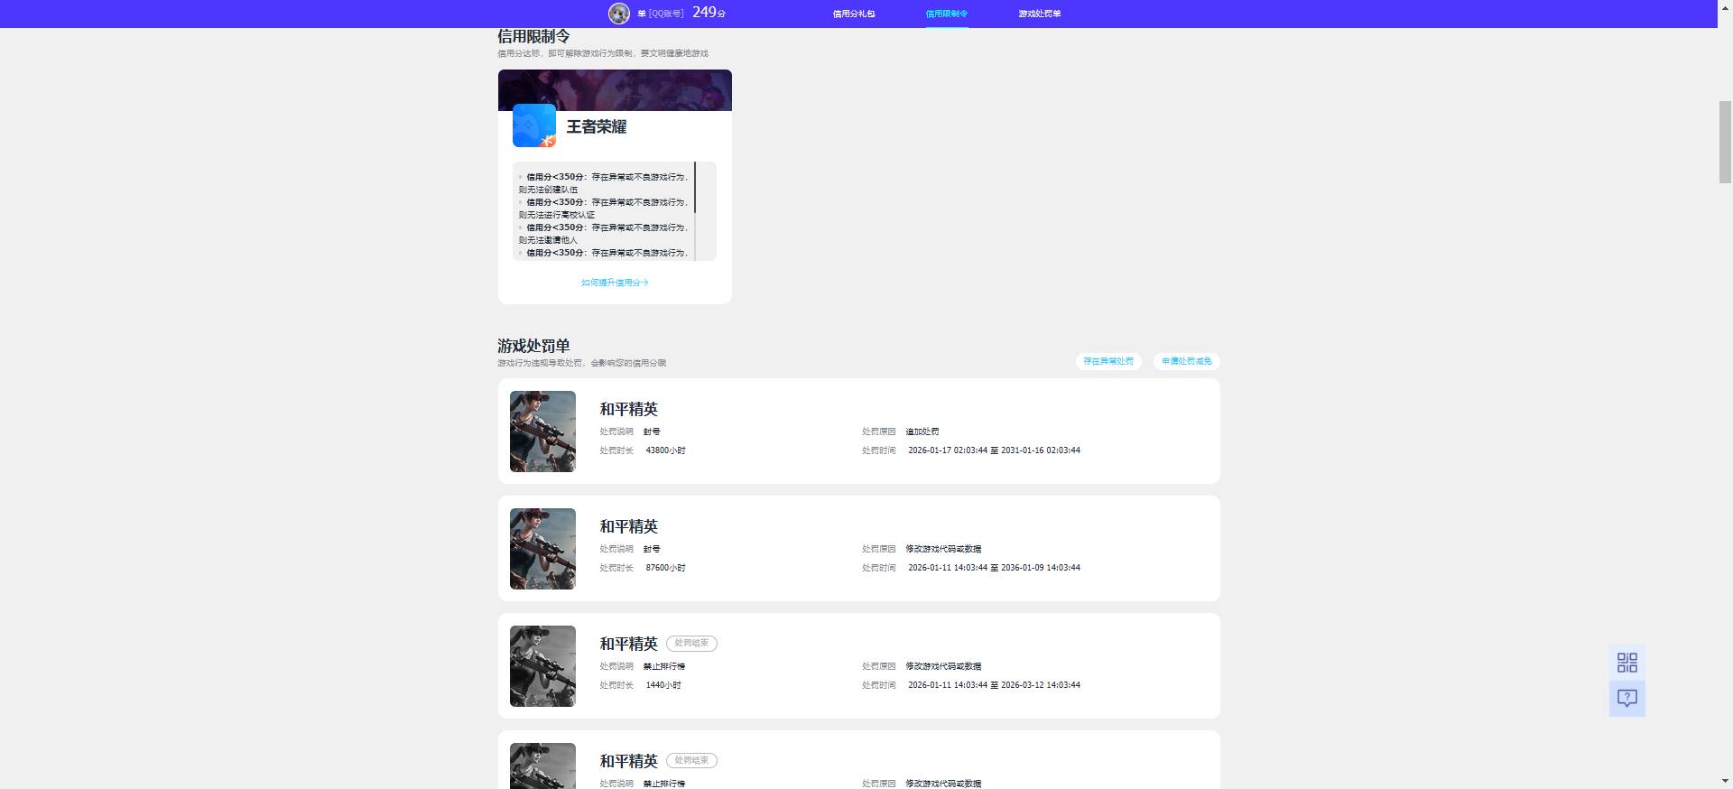Switch to the 游戏处罚单 tab
The height and width of the screenshot is (789, 1733).
point(1039,14)
